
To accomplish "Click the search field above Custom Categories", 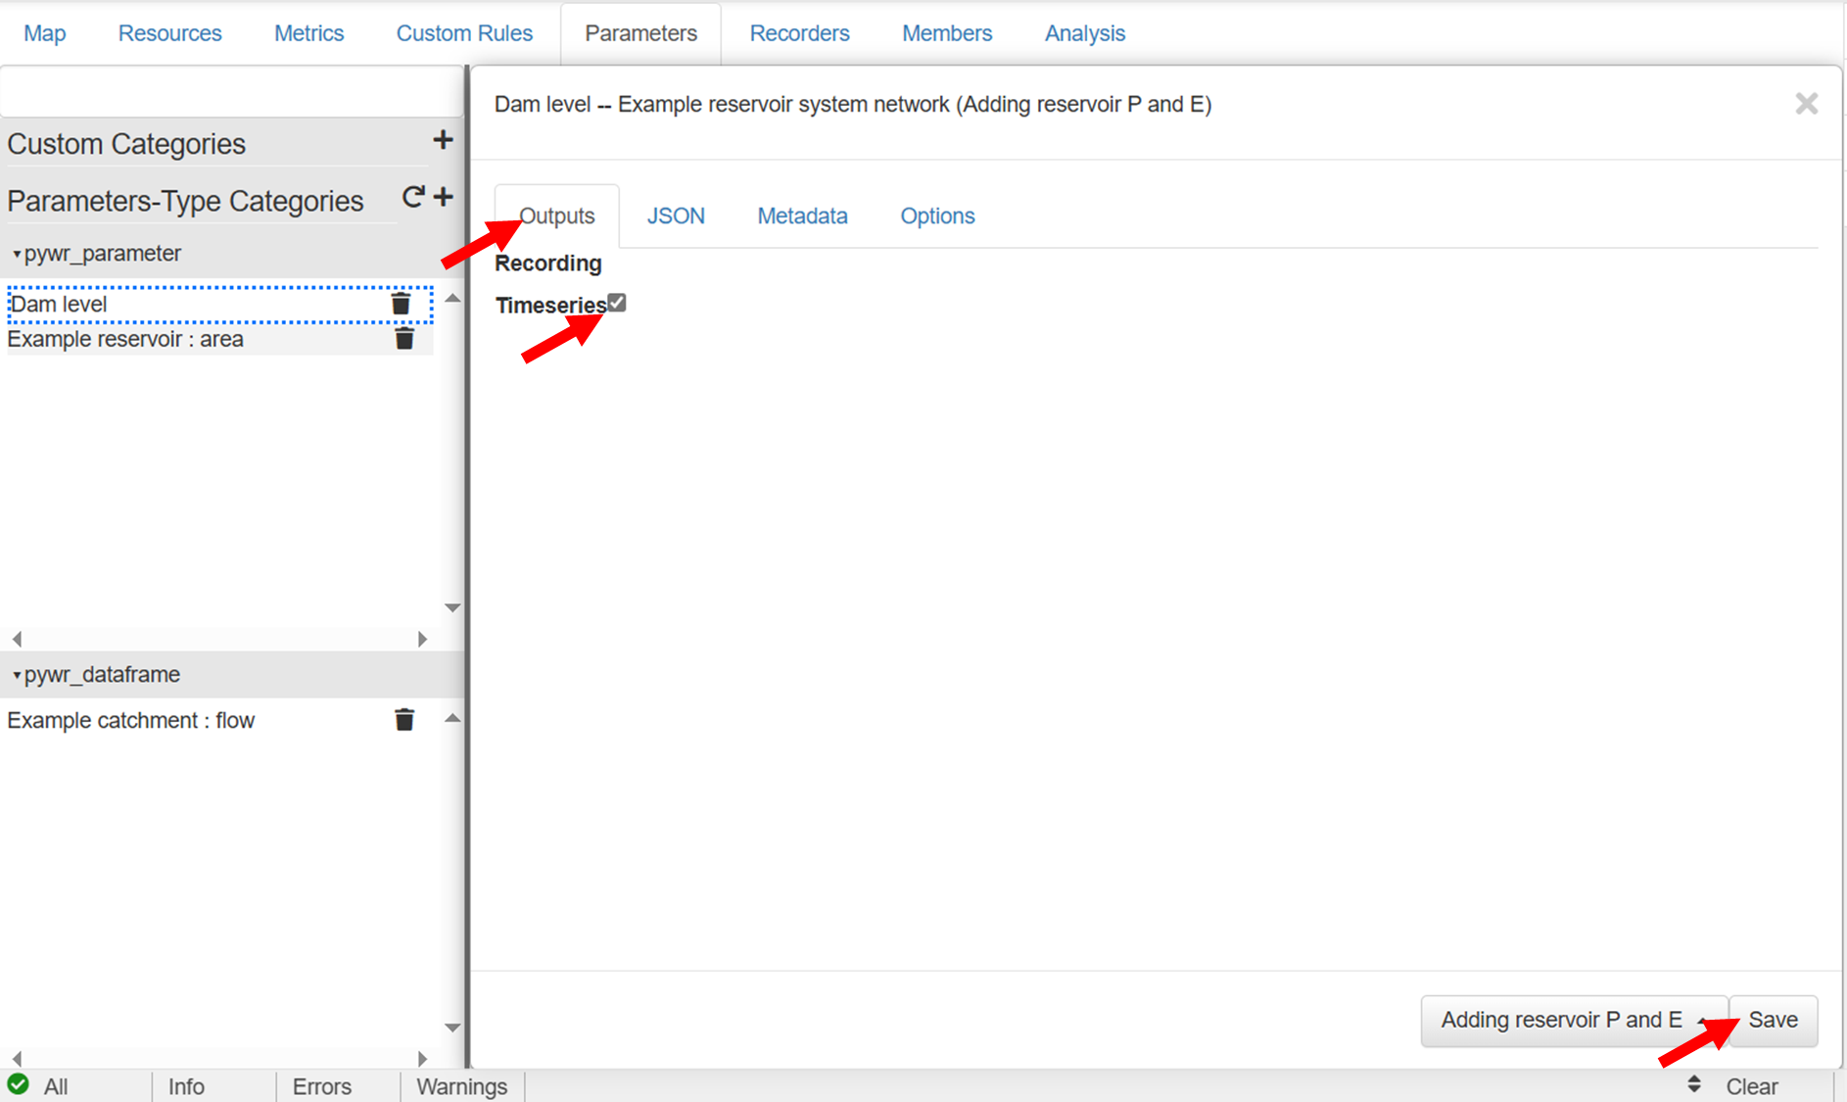I will pyautogui.click(x=231, y=93).
